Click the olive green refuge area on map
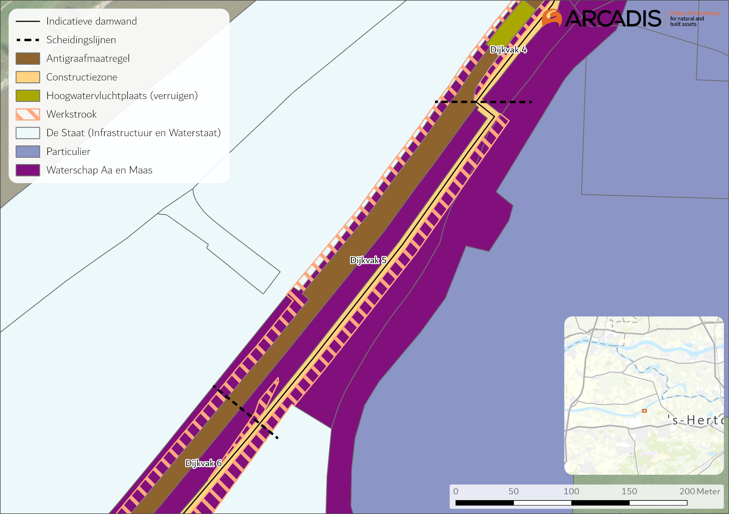Viewport: 729px width, 514px height. pyautogui.click(x=511, y=24)
